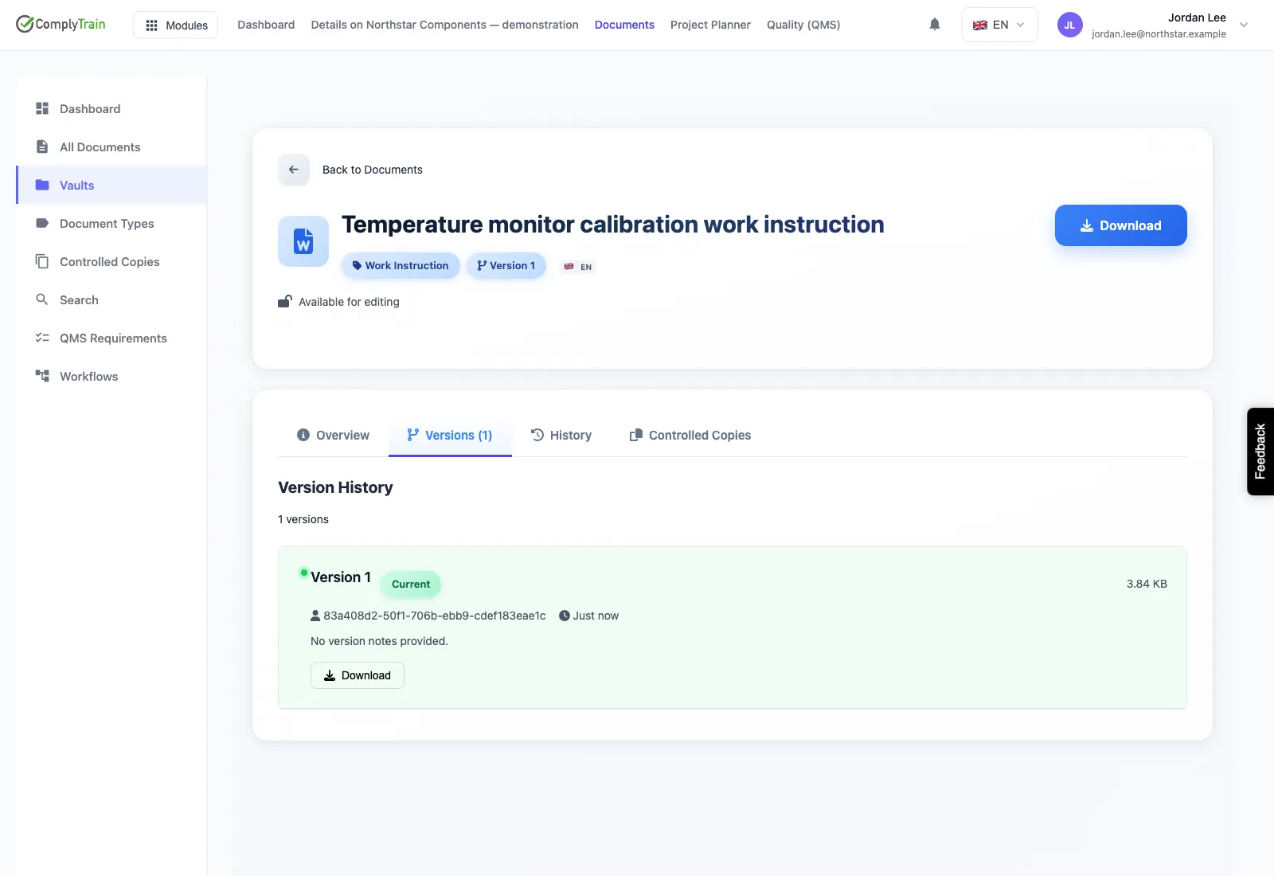The image size is (1274, 876).
Task: Open the EN language dropdown
Action: pos(999,25)
